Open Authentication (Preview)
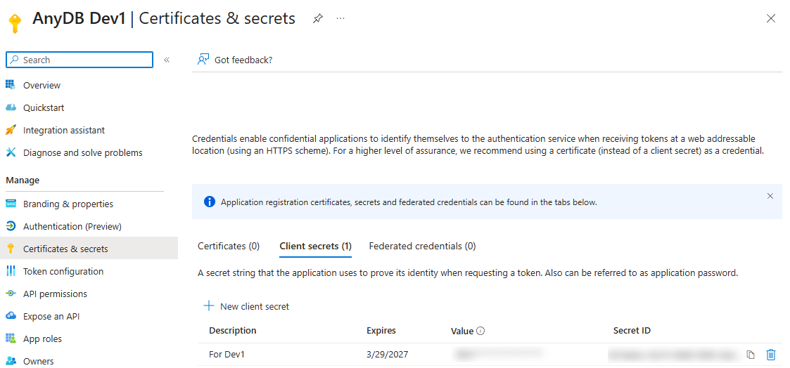Screen dimensions: 790x368 click(x=72, y=227)
